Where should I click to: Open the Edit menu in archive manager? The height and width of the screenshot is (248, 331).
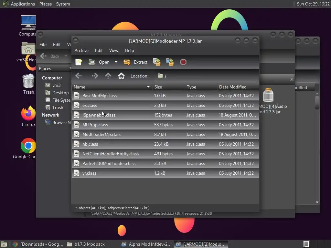[99, 50]
